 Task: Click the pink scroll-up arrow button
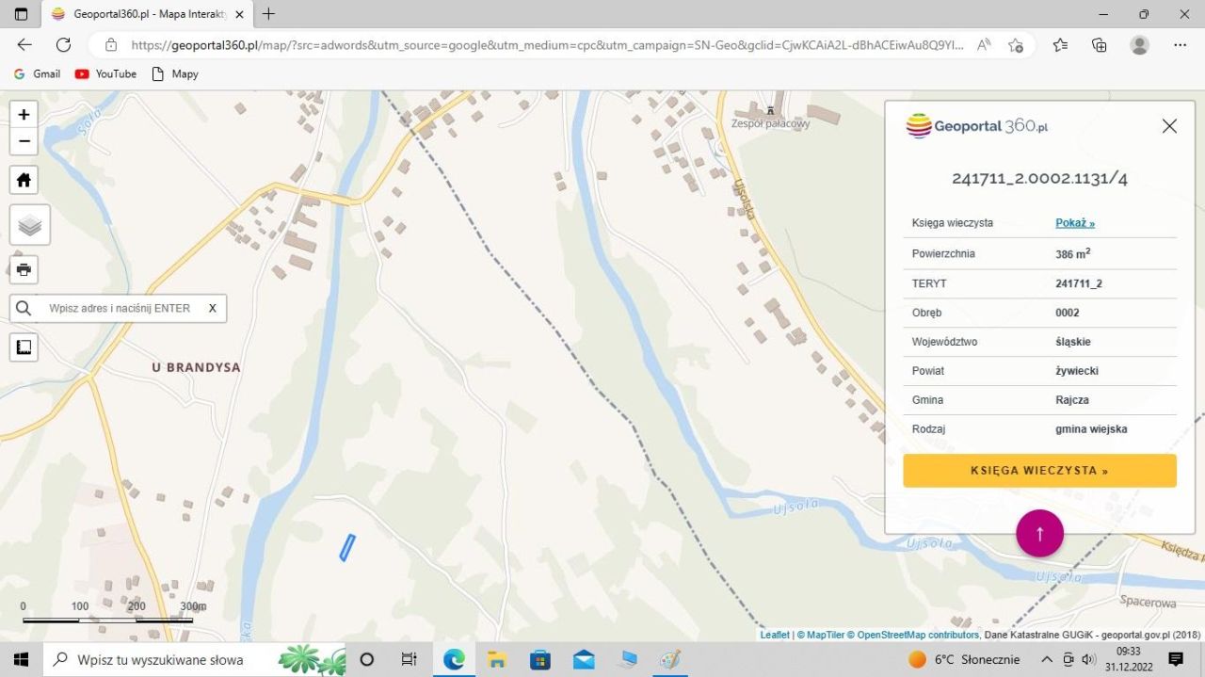(1039, 534)
